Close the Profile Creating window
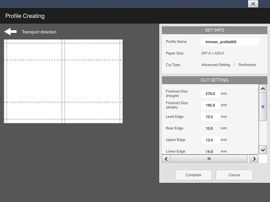This screenshot has width=270, height=202. pos(253,4)
